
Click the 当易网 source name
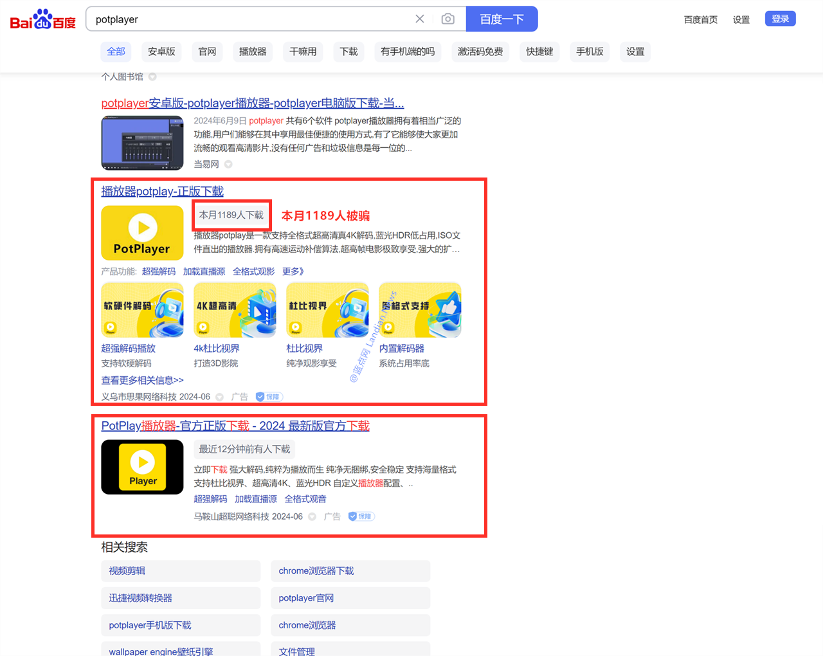point(206,164)
